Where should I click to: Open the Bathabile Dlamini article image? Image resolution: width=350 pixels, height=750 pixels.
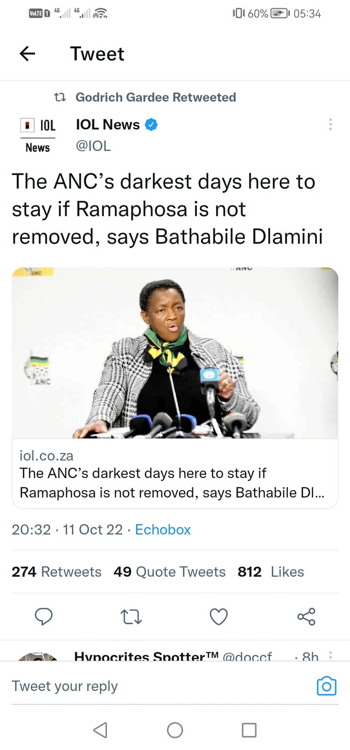click(175, 353)
